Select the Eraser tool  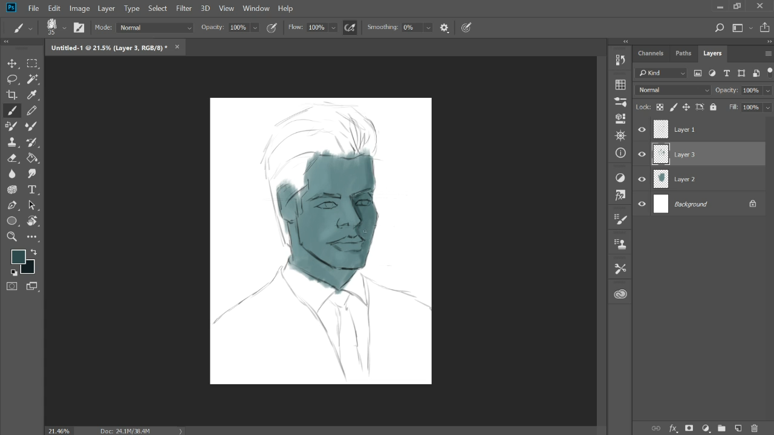coord(12,158)
